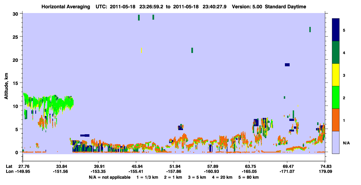Select the bright green color bar segment for level 2
The image size is (361, 185).
click(x=336, y=97)
